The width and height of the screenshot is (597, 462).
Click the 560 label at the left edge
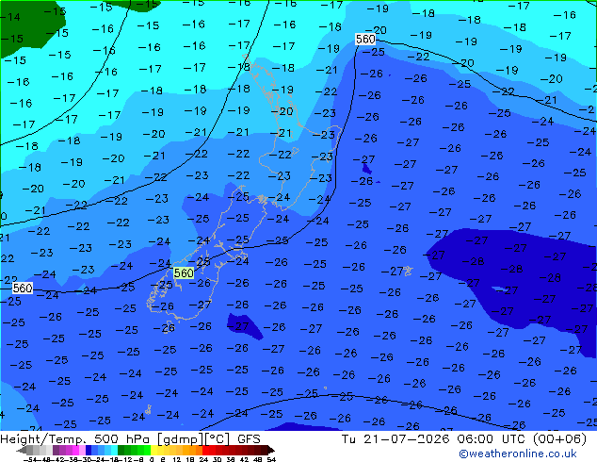[23, 288]
